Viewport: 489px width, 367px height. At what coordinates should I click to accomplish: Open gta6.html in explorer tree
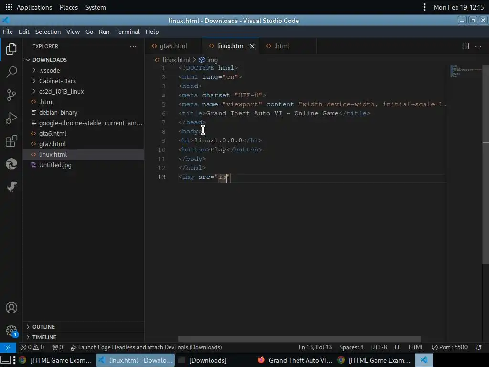84,134
